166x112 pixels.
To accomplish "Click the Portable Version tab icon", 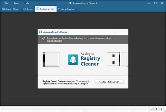I will point(38,9).
